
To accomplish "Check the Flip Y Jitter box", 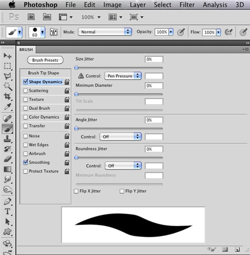I will [x=122, y=191].
